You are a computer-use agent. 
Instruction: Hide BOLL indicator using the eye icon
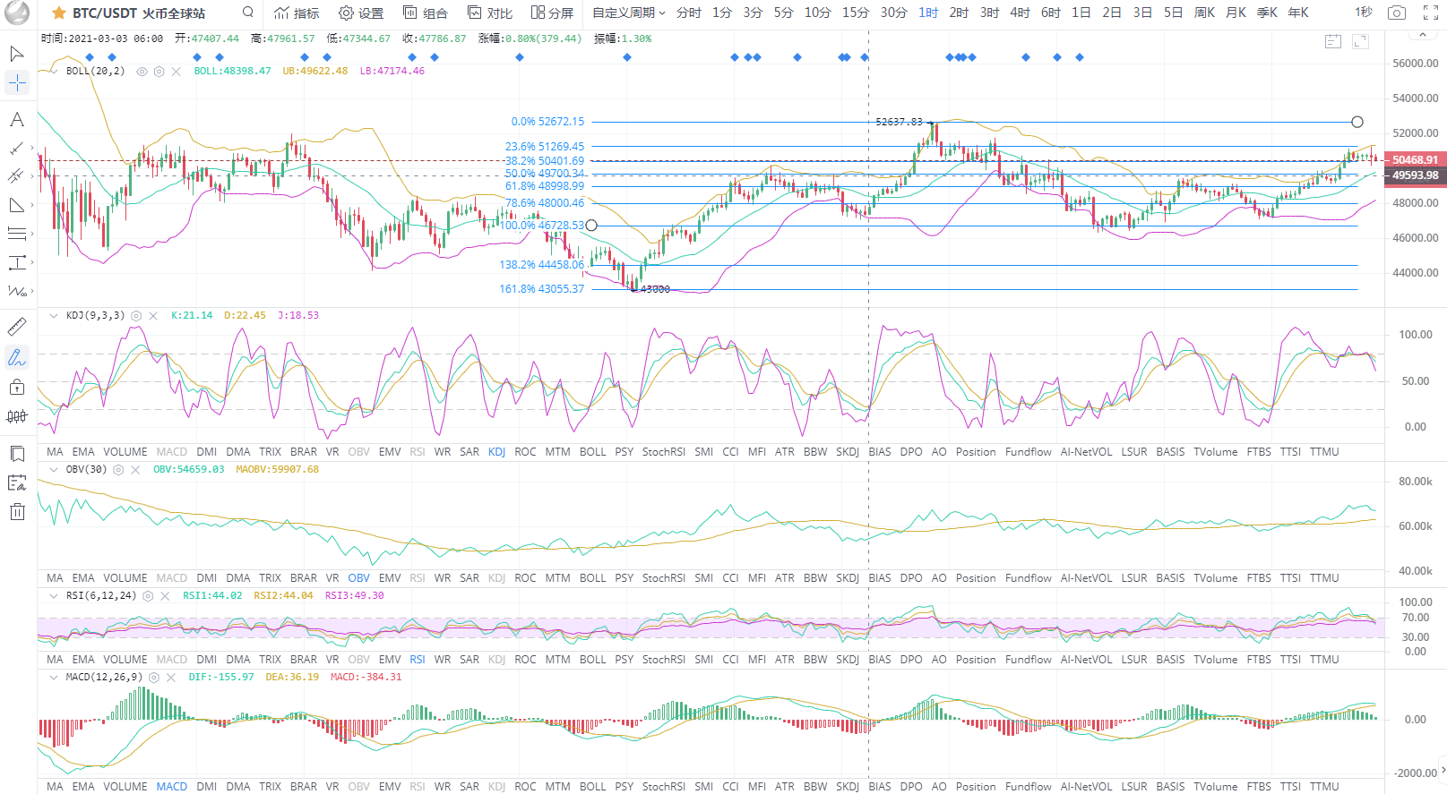tap(142, 72)
